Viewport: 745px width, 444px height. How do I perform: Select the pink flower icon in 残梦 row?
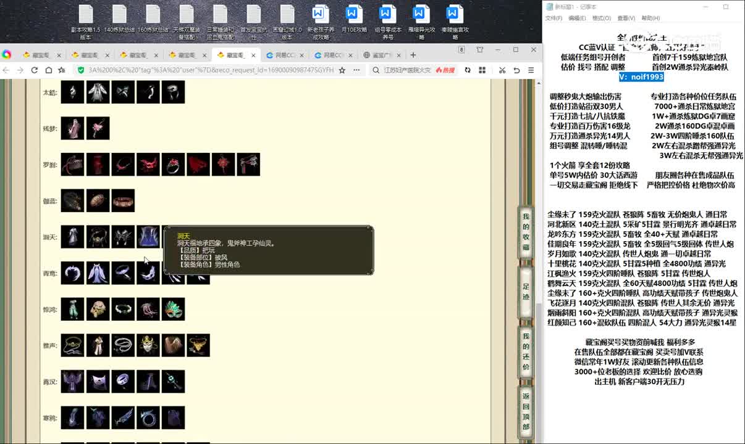[98, 128]
